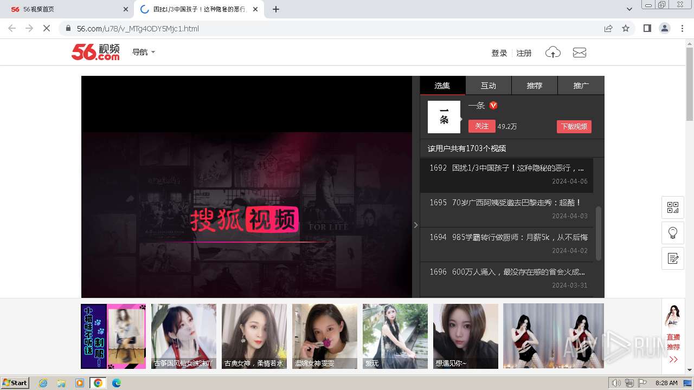The image size is (694, 390).
Task: Open a new browser tab
Action: click(276, 9)
